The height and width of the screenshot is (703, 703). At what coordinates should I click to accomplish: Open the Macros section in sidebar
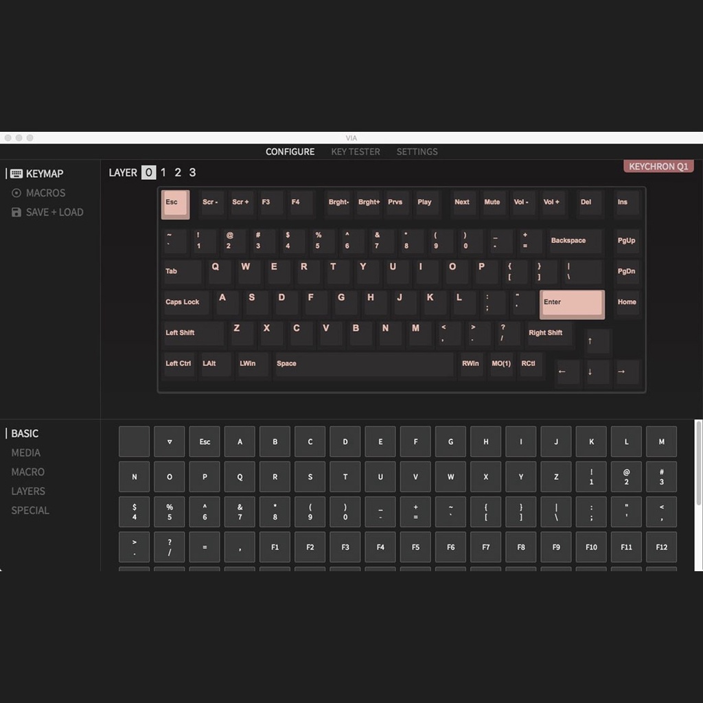pos(45,193)
